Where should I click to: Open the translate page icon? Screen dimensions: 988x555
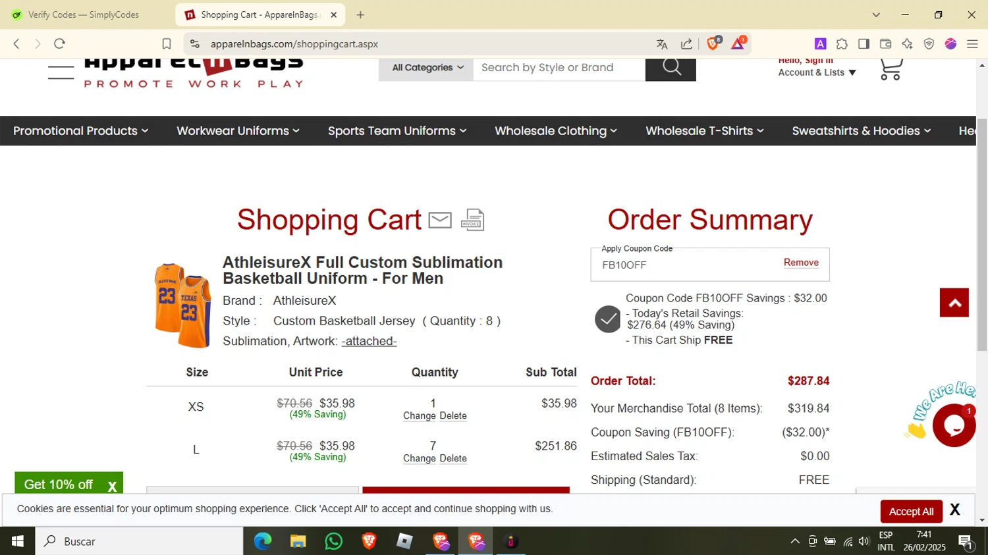(x=662, y=44)
